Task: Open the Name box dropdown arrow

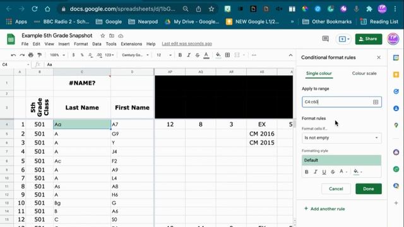Action: (x=28, y=64)
